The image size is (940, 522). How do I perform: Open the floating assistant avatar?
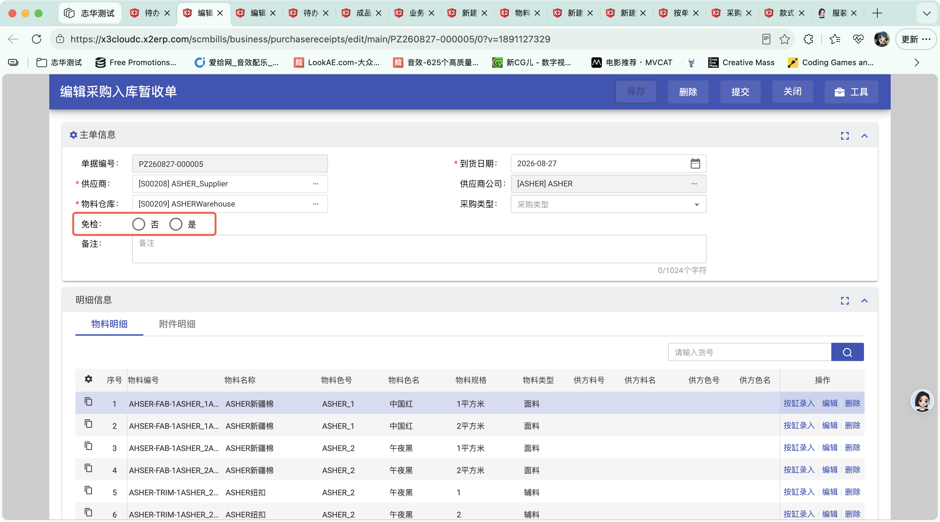click(x=922, y=401)
